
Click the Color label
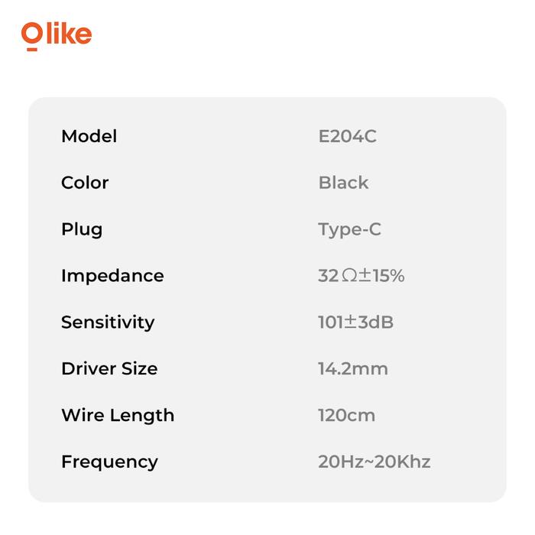pyautogui.click(x=85, y=183)
